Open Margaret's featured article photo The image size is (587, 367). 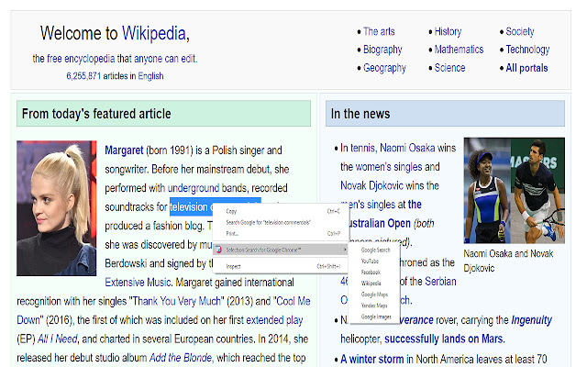(57, 208)
